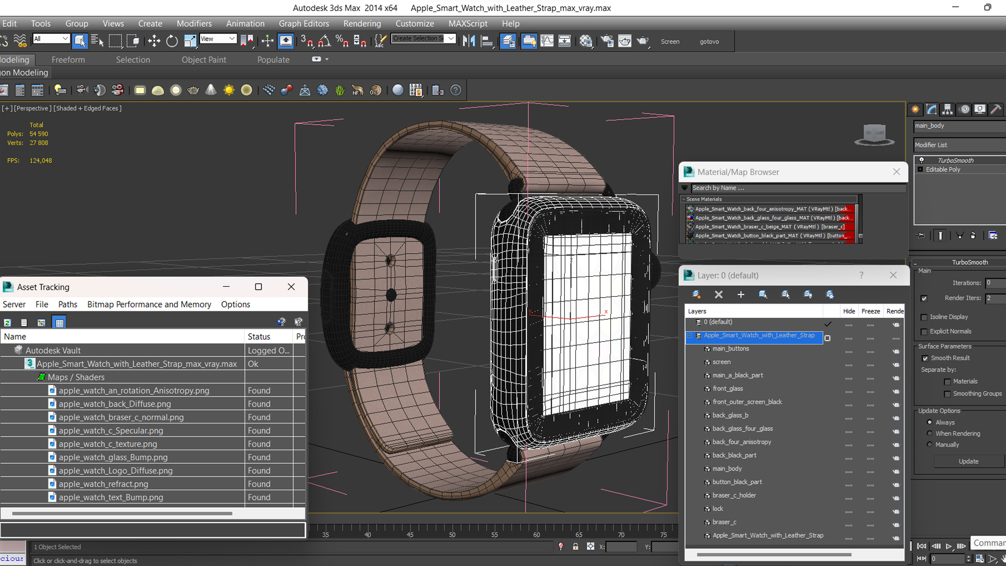Viewport: 1006px width, 566px height.
Task: Click the Table View icon in Asset Tracking
Action: (x=59, y=322)
